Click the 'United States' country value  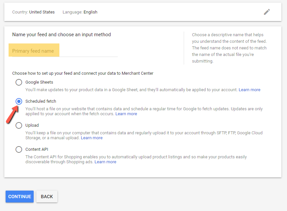pyautogui.click(x=42, y=12)
